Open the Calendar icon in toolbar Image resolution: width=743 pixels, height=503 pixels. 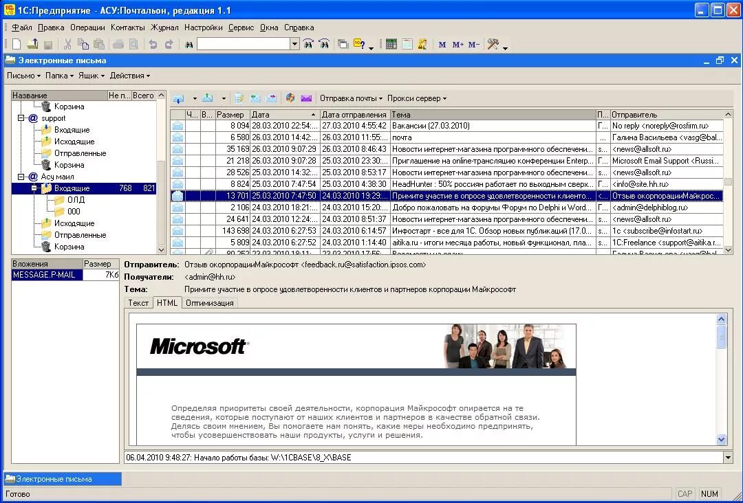[407, 45]
